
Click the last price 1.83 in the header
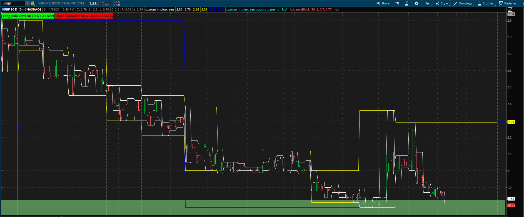click(x=93, y=4)
